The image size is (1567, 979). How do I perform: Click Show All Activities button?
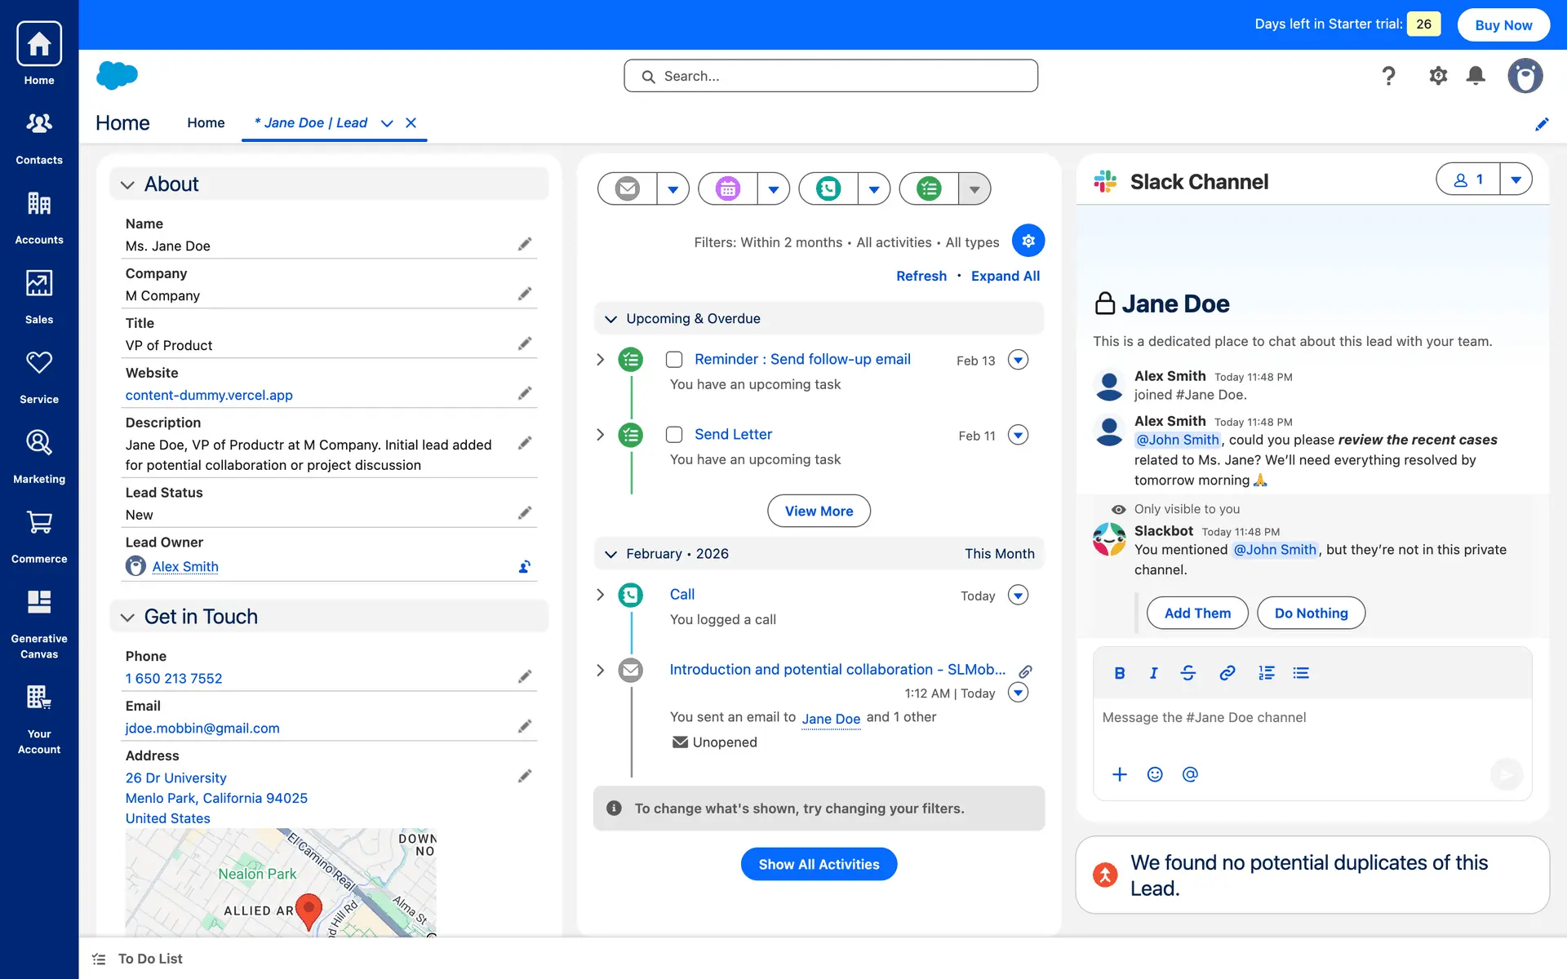point(819,864)
